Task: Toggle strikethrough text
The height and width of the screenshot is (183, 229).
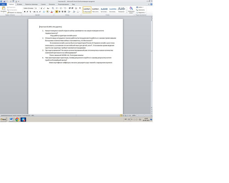Action: coord(34,12)
